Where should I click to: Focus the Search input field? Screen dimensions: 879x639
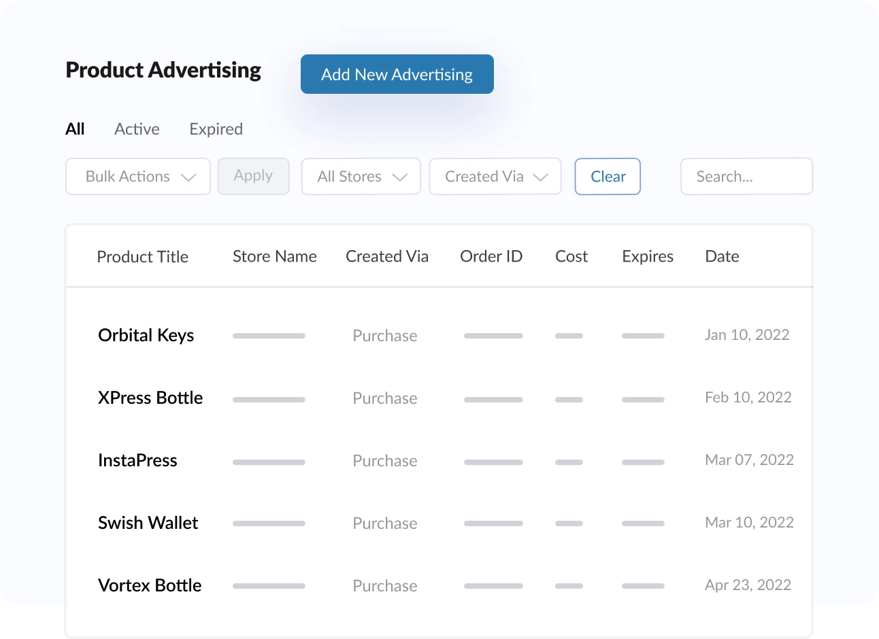pyautogui.click(x=746, y=177)
